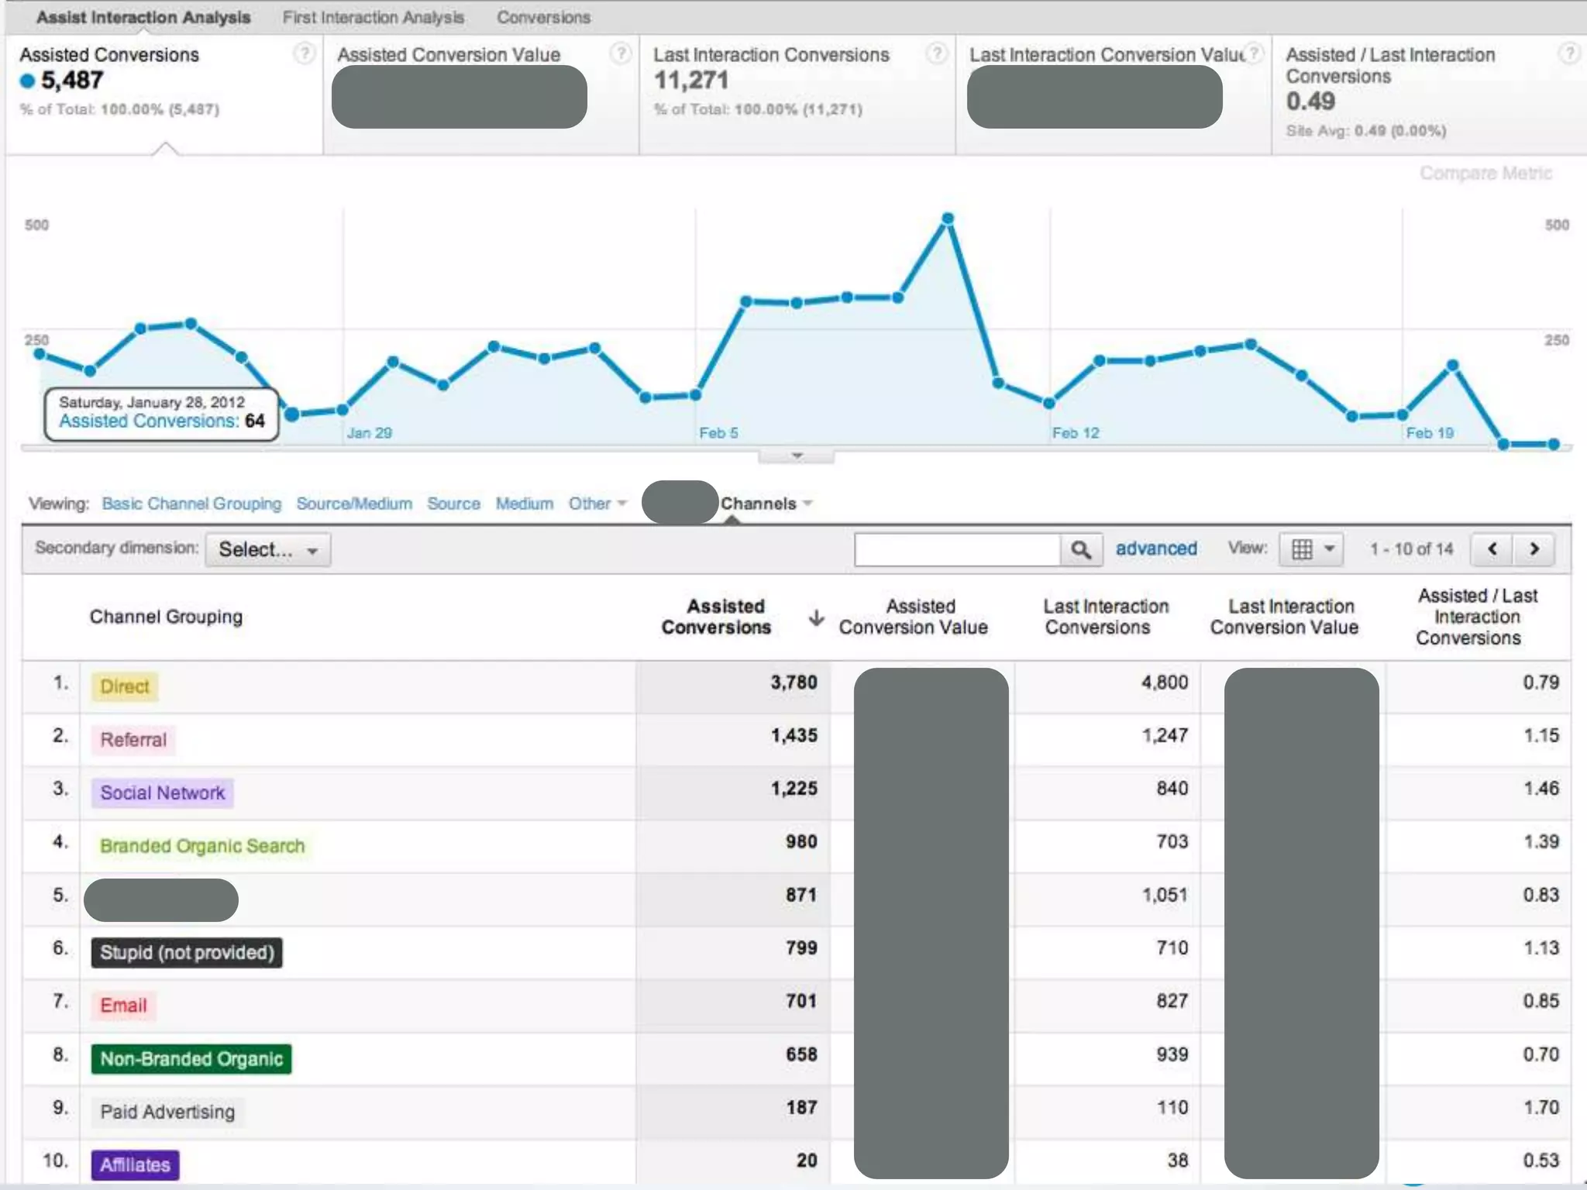1587x1190 pixels.
Task: Go to previous page of results
Action: pyautogui.click(x=1492, y=549)
